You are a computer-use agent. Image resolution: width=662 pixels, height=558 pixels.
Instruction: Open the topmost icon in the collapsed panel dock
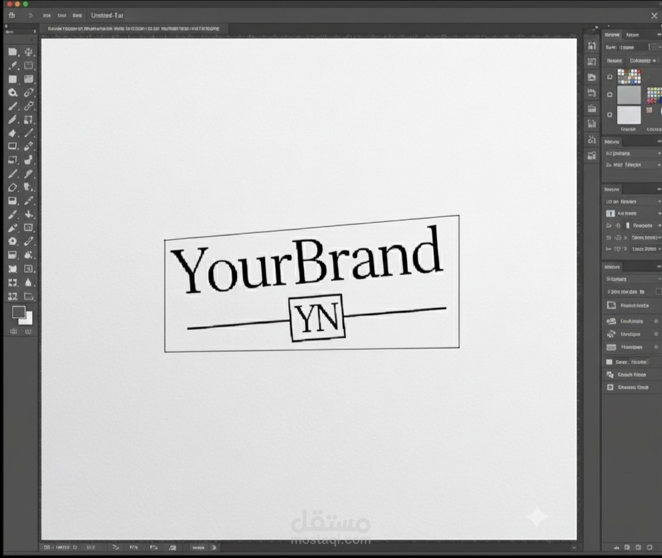point(592,45)
